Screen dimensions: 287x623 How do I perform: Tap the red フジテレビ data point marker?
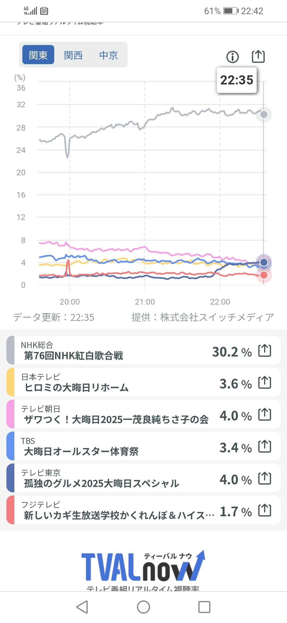tap(264, 275)
